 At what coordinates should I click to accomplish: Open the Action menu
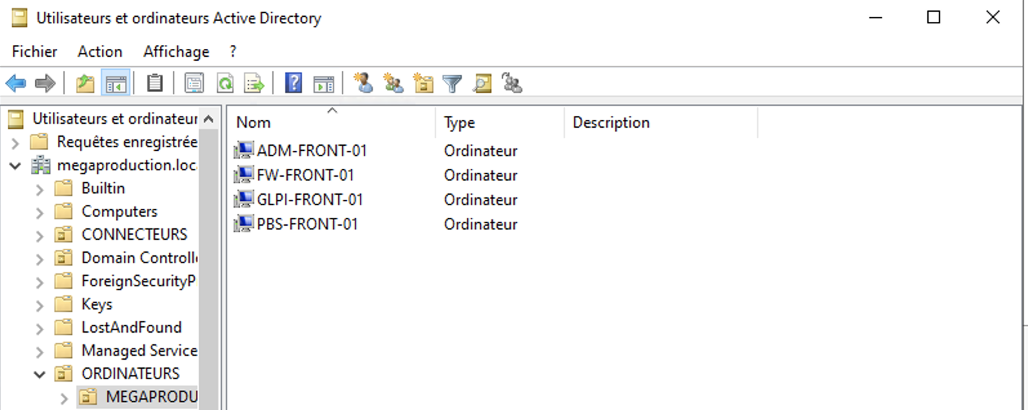coord(100,52)
